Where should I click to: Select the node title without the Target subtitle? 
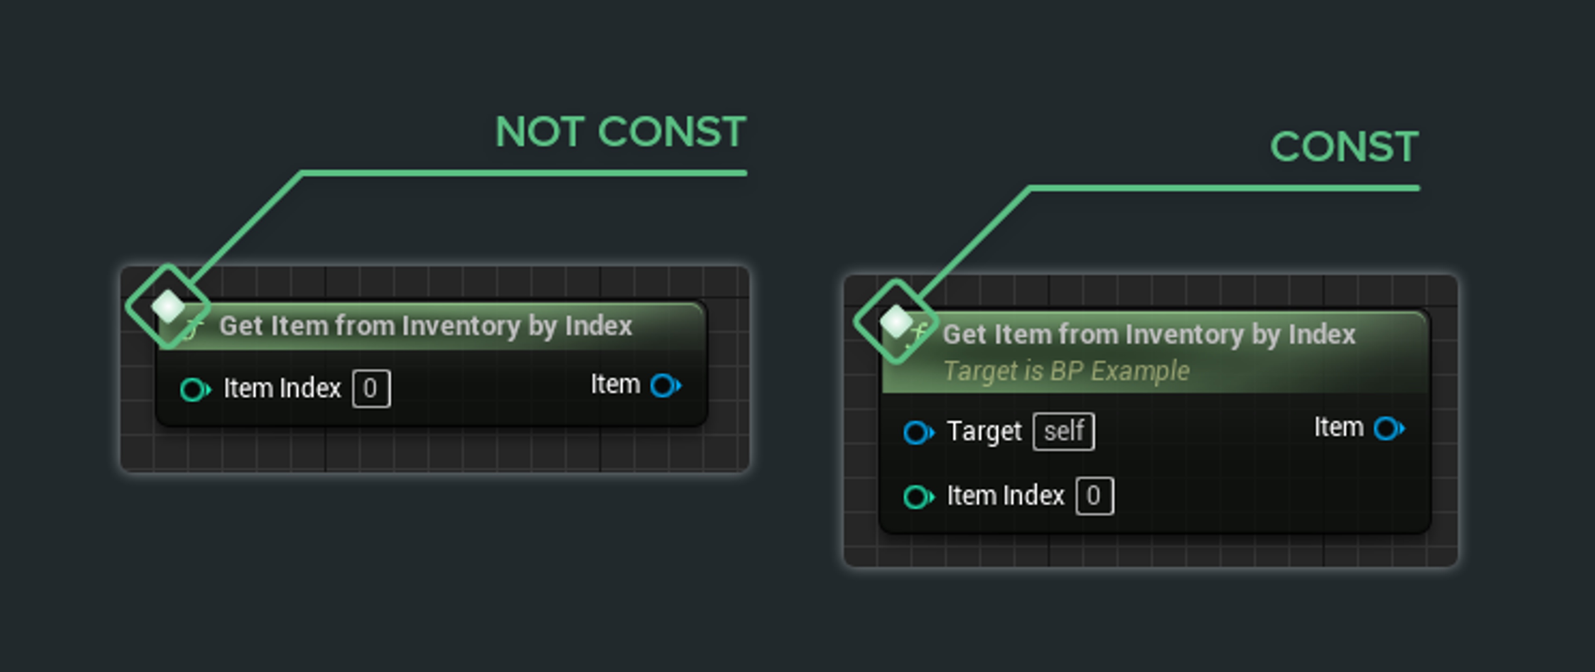click(x=425, y=326)
